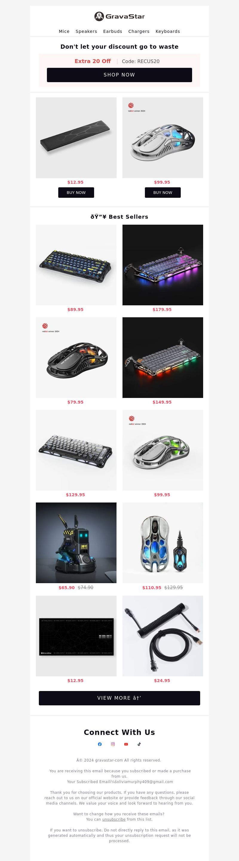Viewport: 239px width, 861px height.
Task: Open the TikTok social icon
Action: 139,744
